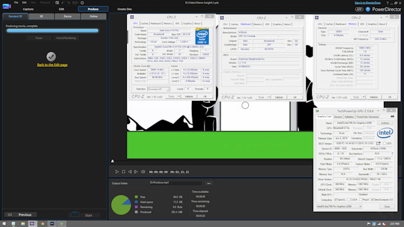404x227 pixels.
Task: Toggle the OpenCL checkbox in GPU-Z
Action: click(335, 200)
